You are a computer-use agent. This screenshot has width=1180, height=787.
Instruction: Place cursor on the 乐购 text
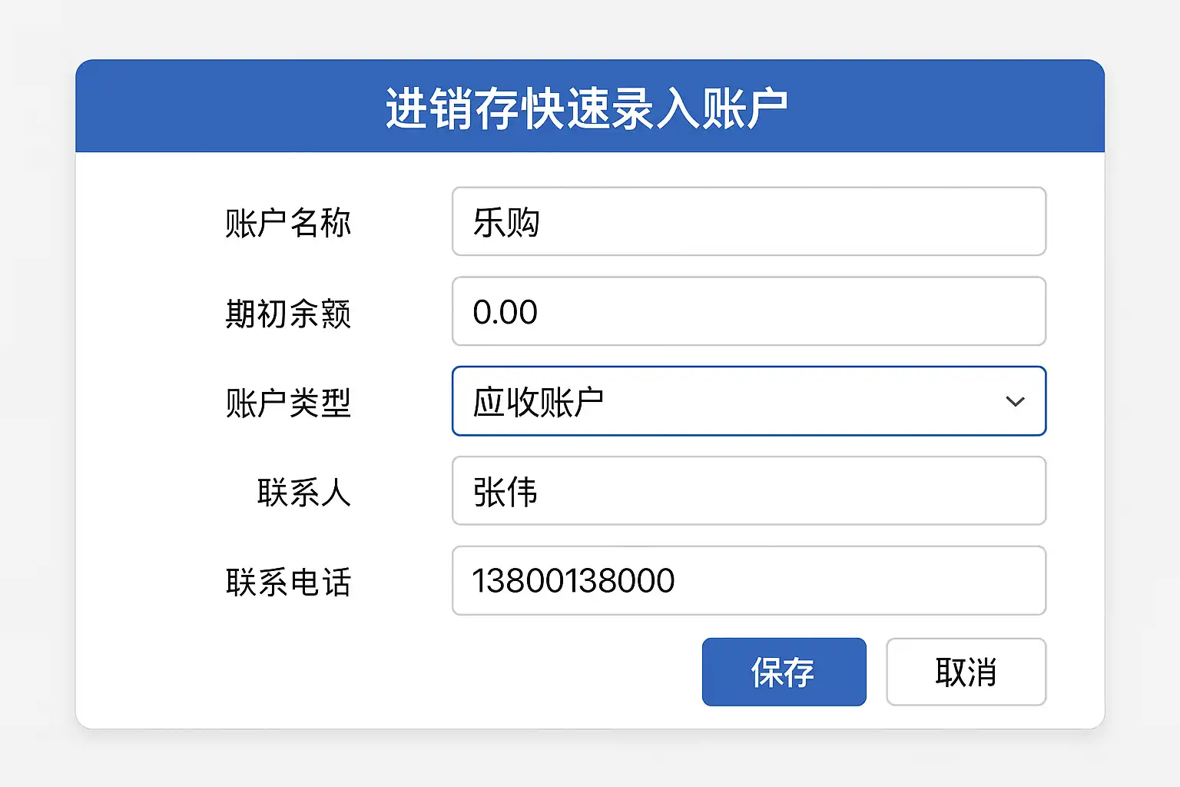pos(506,222)
